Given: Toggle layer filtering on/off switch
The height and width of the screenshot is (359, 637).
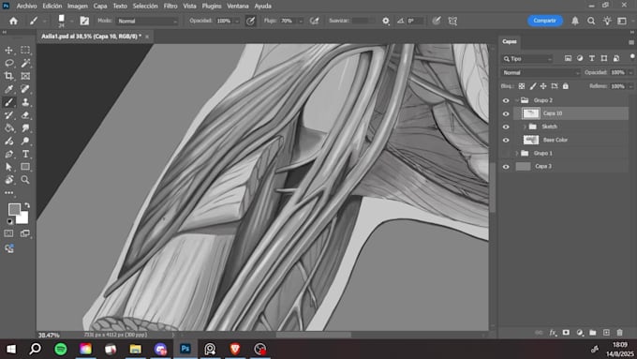Looking at the screenshot, I should [x=632, y=56].
